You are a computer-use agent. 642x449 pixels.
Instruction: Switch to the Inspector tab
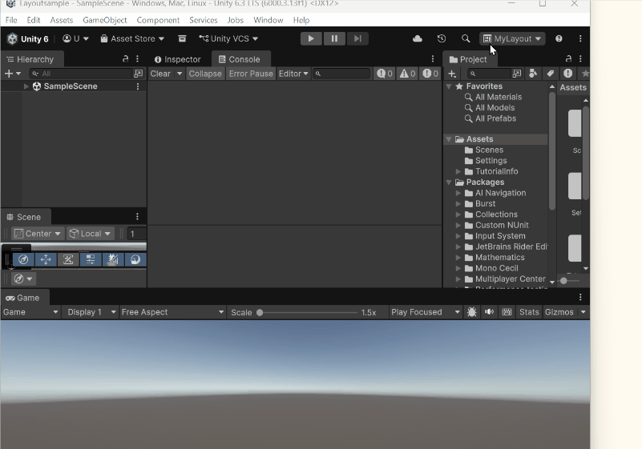pos(177,59)
